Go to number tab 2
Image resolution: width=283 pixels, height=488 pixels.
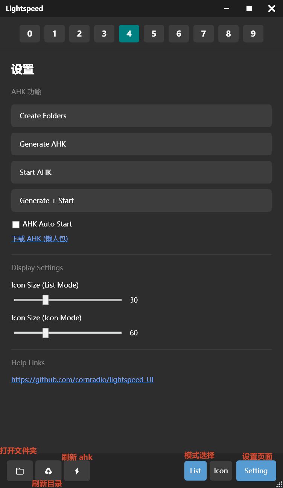click(79, 34)
